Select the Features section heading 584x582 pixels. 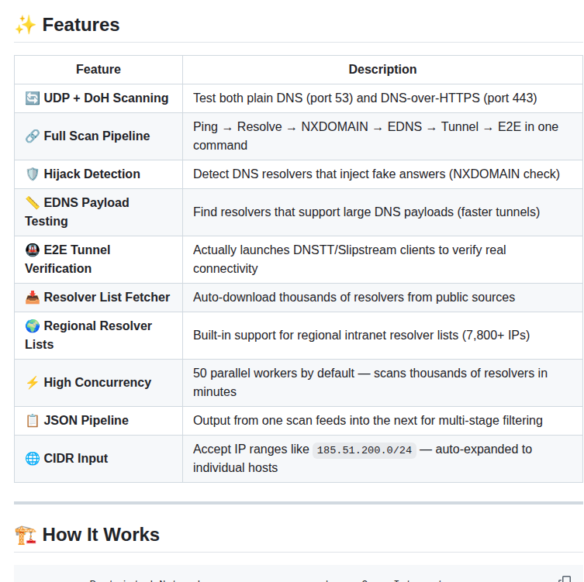tap(81, 25)
